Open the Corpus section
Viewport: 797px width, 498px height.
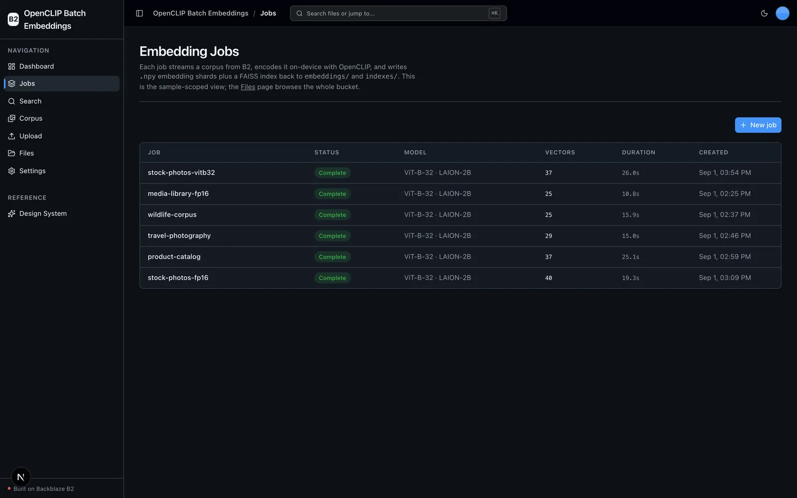point(62,119)
